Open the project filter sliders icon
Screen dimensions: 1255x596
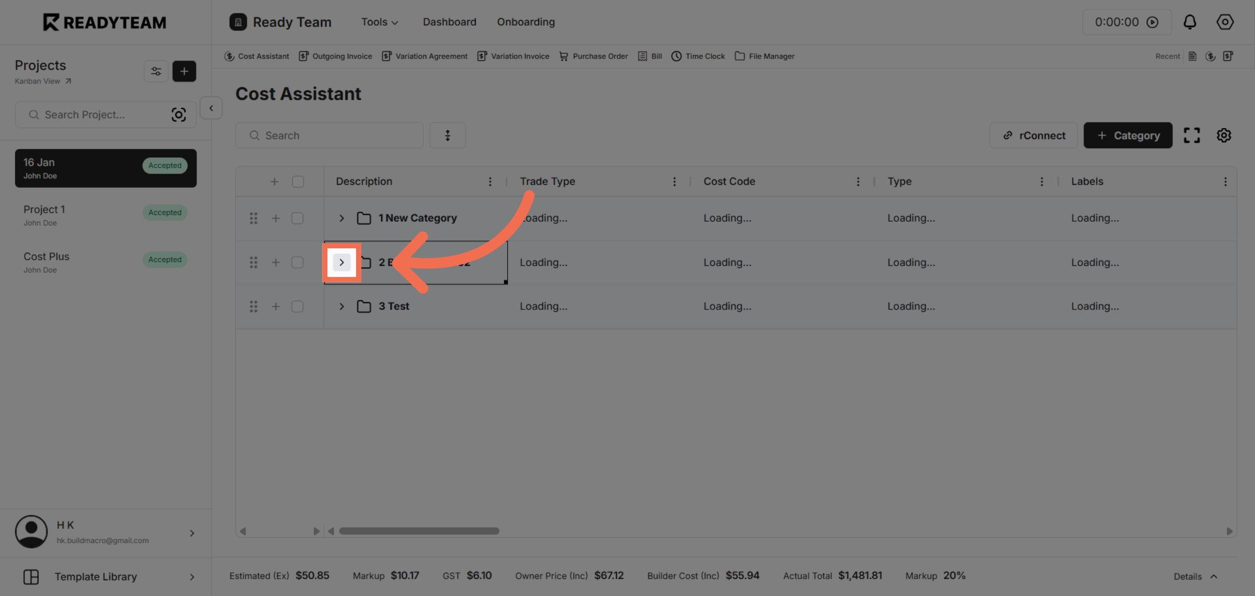coord(156,71)
